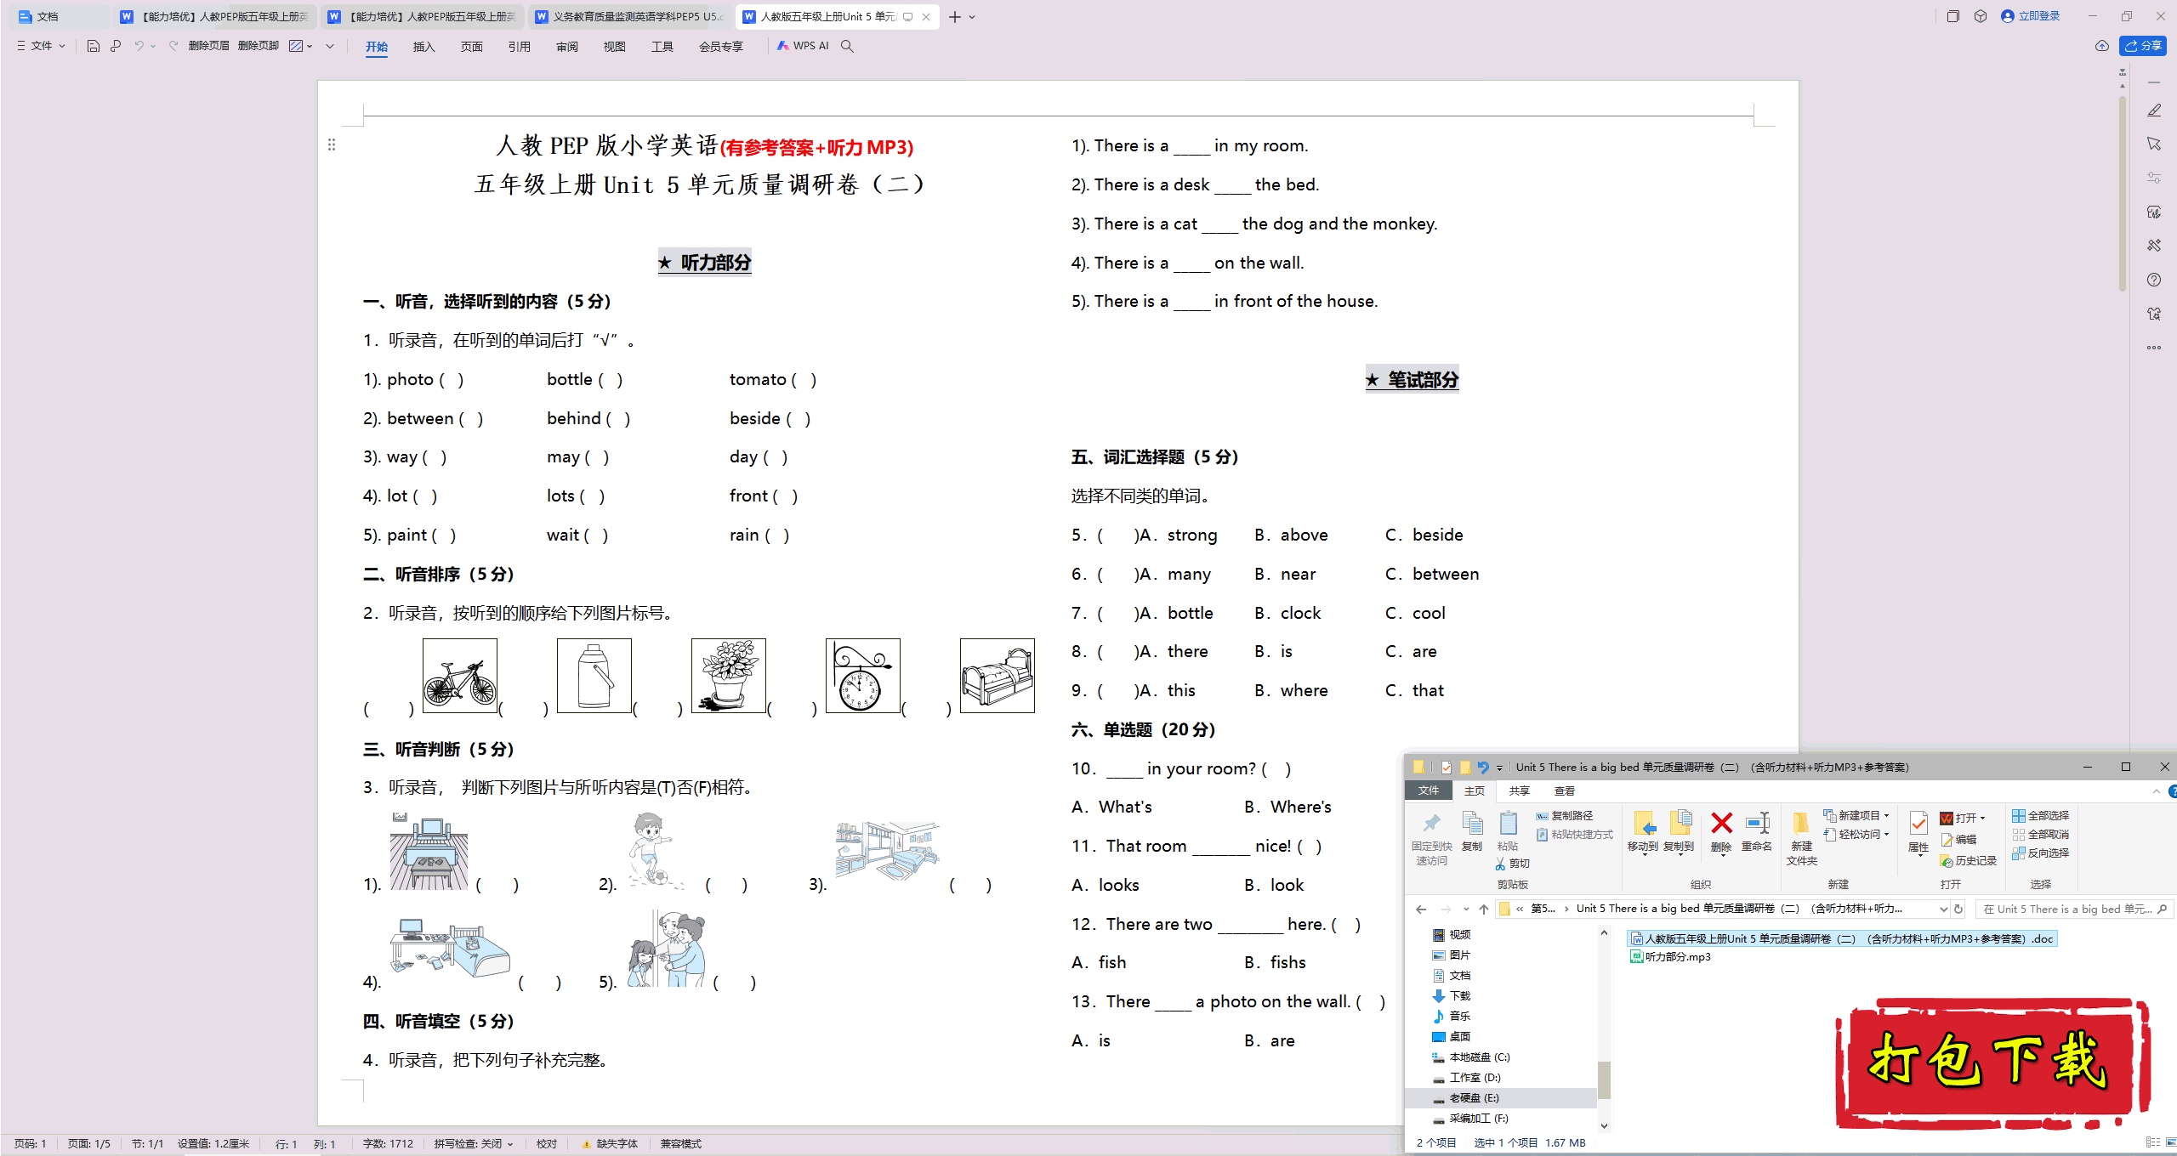This screenshot has height=1156, width=2177.
Task: Switch to the Insert ribbon tab
Action: (x=424, y=47)
